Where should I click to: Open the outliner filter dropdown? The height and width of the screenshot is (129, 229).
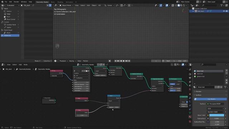coord(222,5)
